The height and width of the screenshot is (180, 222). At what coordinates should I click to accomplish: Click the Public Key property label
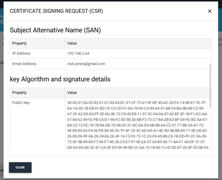21,103
